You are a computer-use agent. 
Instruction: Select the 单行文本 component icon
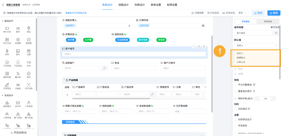(x=7, y=28)
